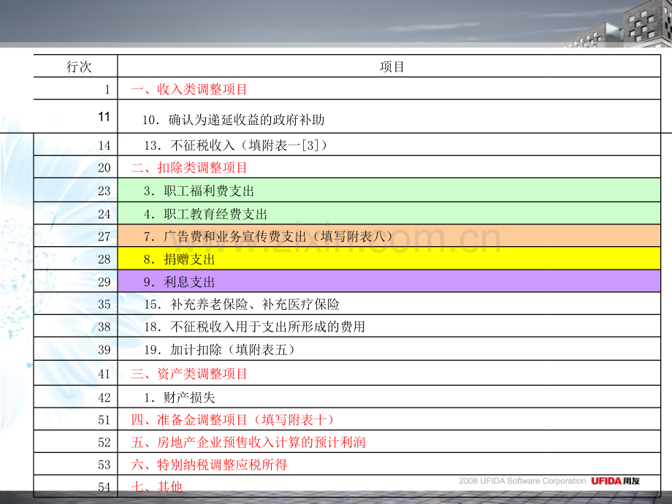Click row number 27 cell
The width and height of the screenshot is (672, 504).
[x=75, y=236]
